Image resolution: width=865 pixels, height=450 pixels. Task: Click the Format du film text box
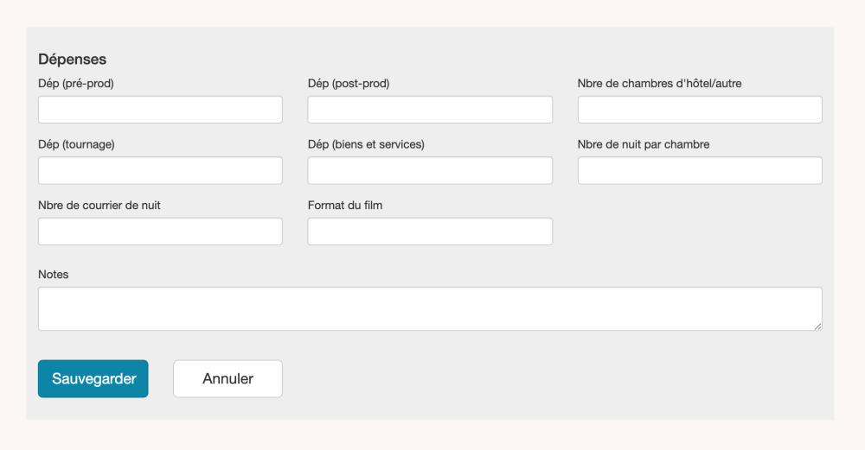(x=430, y=231)
